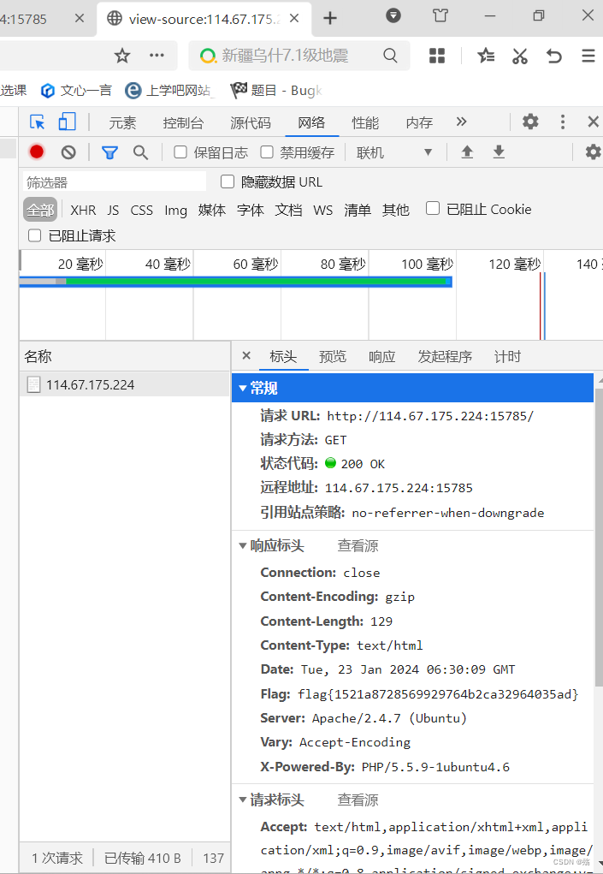Bookmark page with the star icon
Viewport: 603px width, 874px height.
coord(122,55)
